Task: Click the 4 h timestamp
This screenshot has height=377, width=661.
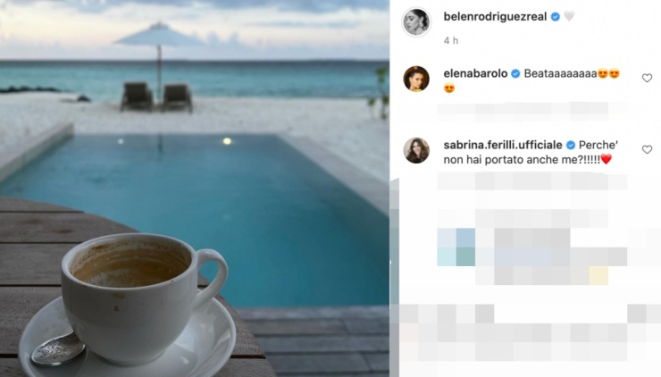Action: click(451, 40)
